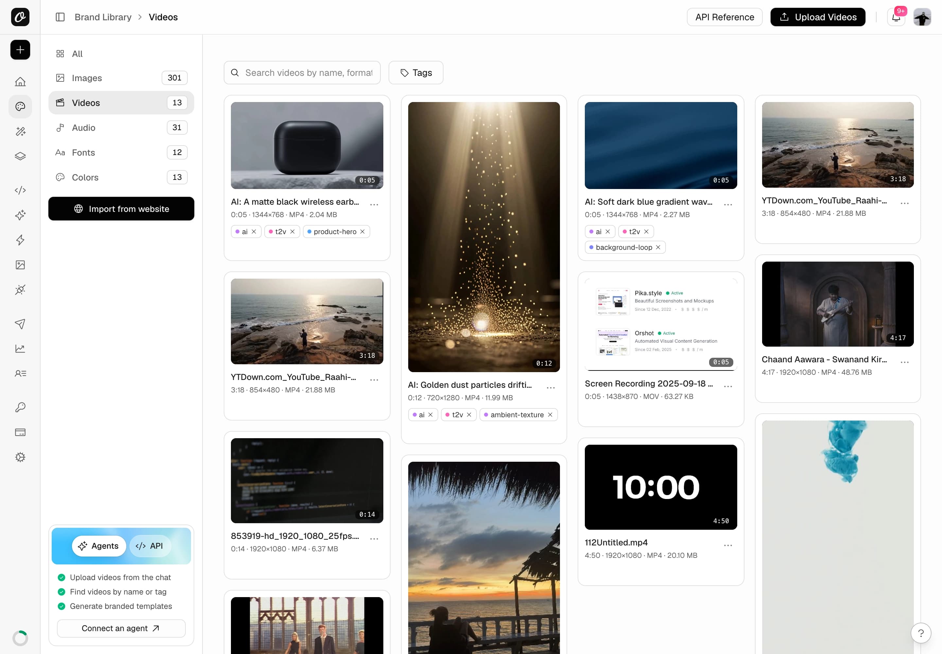Screen dimensions: 942x654
Task: Open the Tags filter dropdown
Action: (x=416, y=73)
